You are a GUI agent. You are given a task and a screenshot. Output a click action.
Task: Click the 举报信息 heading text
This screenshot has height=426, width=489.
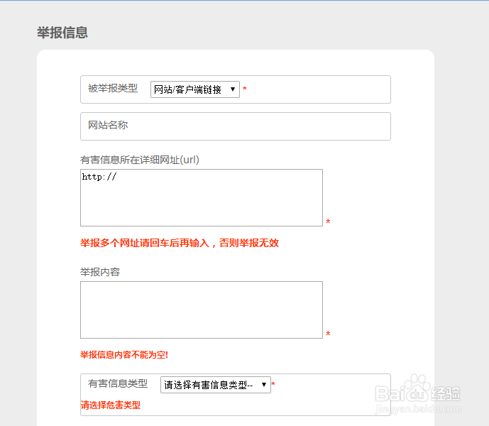pos(62,33)
